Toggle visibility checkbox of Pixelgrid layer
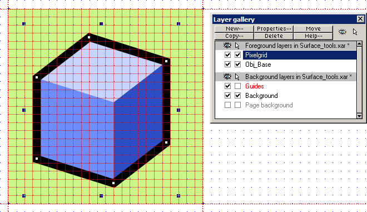The height and width of the screenshot is (212, 367). 227,55
